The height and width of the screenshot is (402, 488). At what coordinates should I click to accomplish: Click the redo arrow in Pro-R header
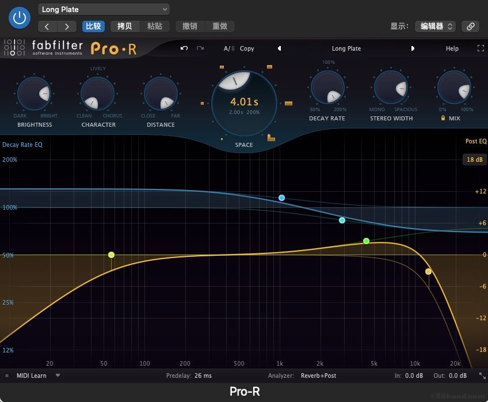(200, 48)
